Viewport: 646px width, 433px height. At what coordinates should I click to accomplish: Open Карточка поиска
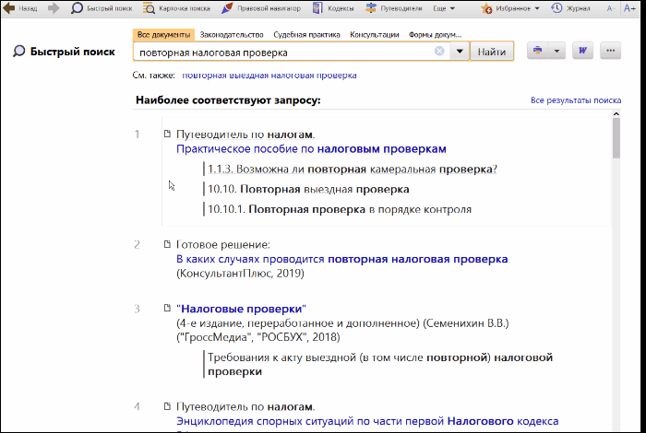click(x=176, y=8)
